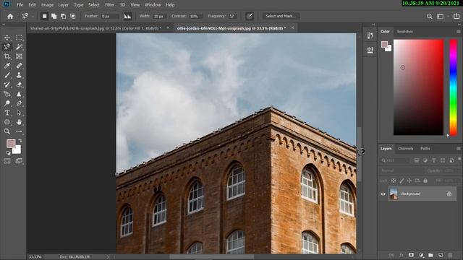This screenshot has height=260, width=463.
Task: Choose Subtract from Selection mode button
Action: pos(63,16)
